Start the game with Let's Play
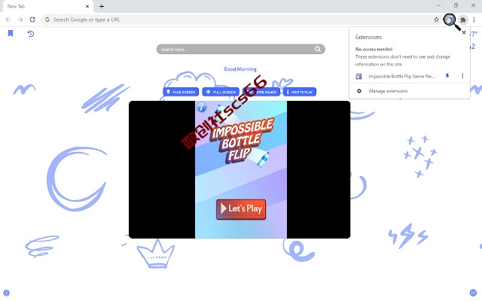The image size is (482, 301). (241, 209)
